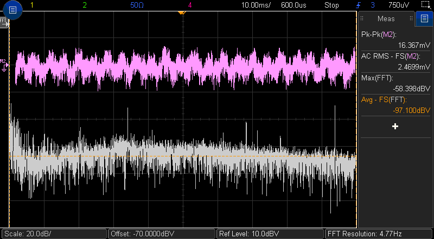Add a new measurement with plus button
The image size is (434, 239).
coord(395,127)
